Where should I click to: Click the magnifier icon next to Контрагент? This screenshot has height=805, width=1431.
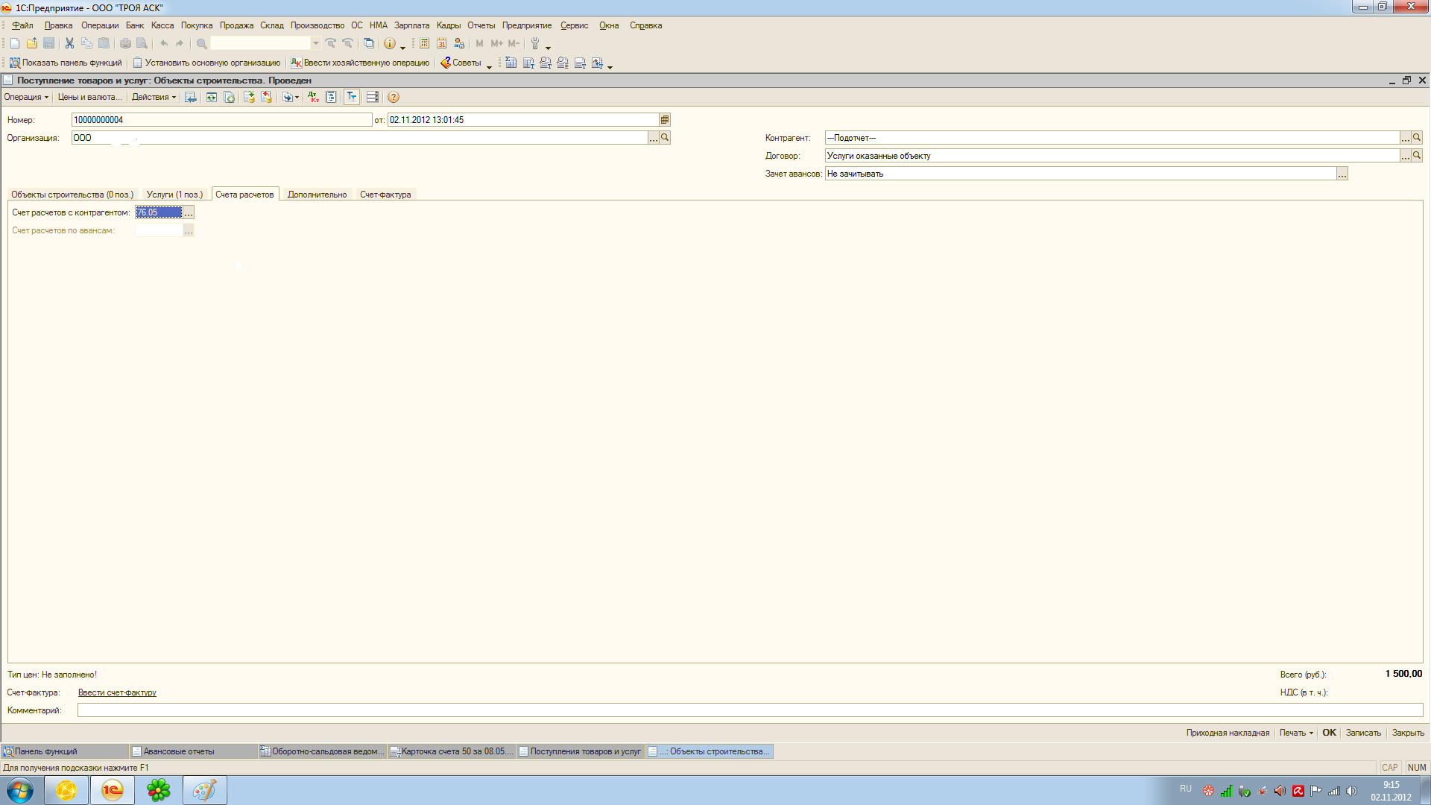(1417, 137)
